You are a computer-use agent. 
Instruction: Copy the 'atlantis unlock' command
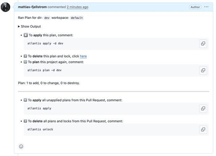(203, 129)
